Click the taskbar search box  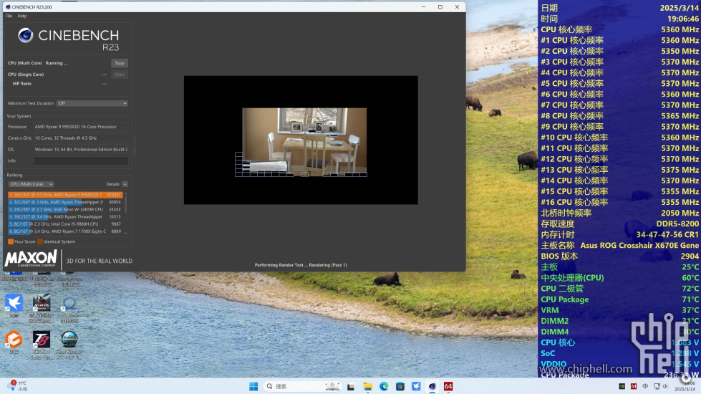[x=302, y=386]
